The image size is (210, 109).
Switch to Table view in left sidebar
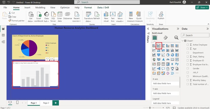[3, 35]
